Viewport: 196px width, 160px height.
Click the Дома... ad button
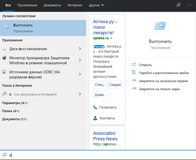tap(101, 95)
